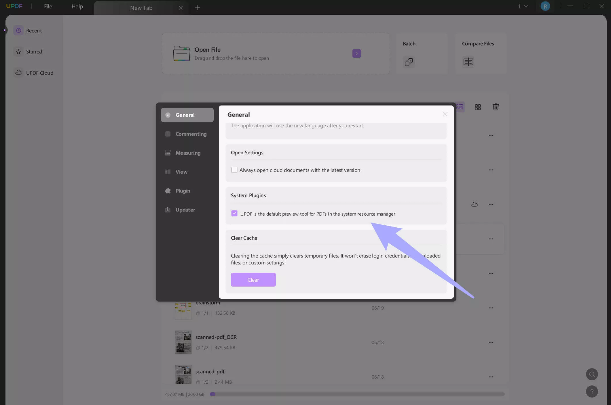Image resolution: width=611 pixels, height=405 pixels.
Task: Add a new tab
Action: point(197,8)
